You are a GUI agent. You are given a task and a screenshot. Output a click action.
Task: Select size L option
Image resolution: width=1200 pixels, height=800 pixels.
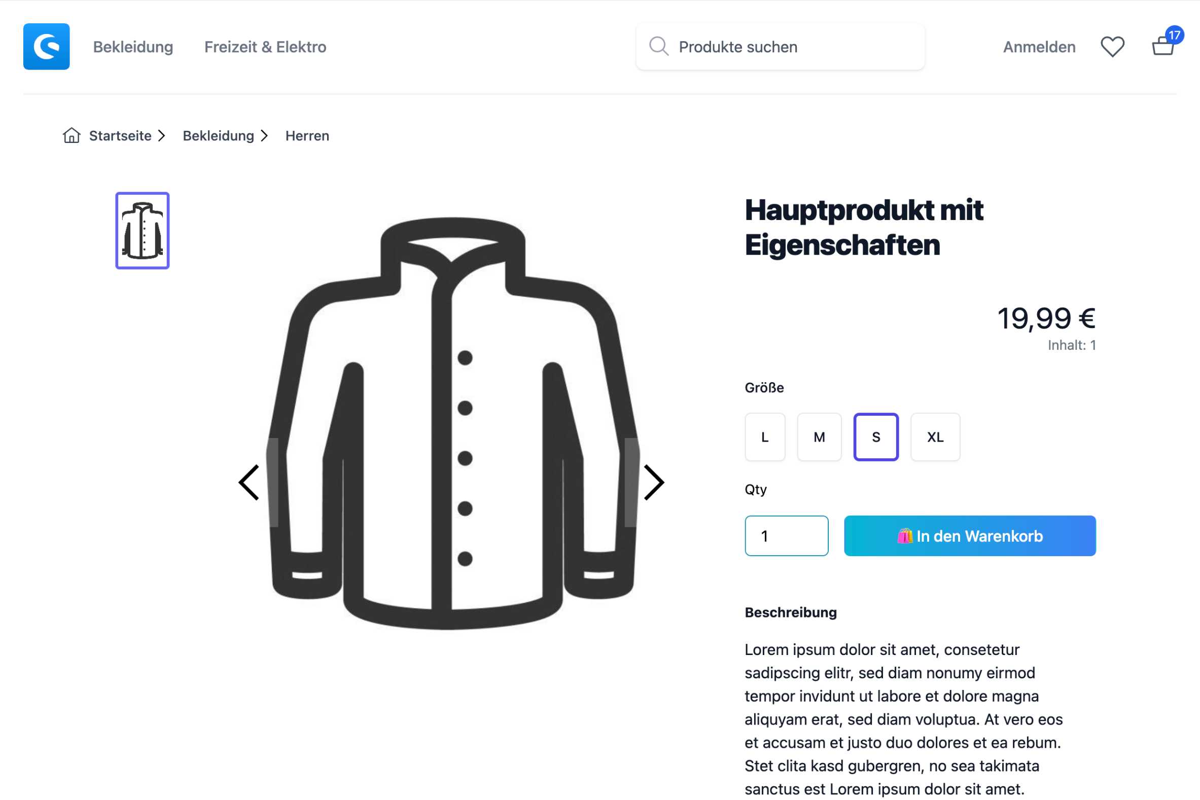765,437
